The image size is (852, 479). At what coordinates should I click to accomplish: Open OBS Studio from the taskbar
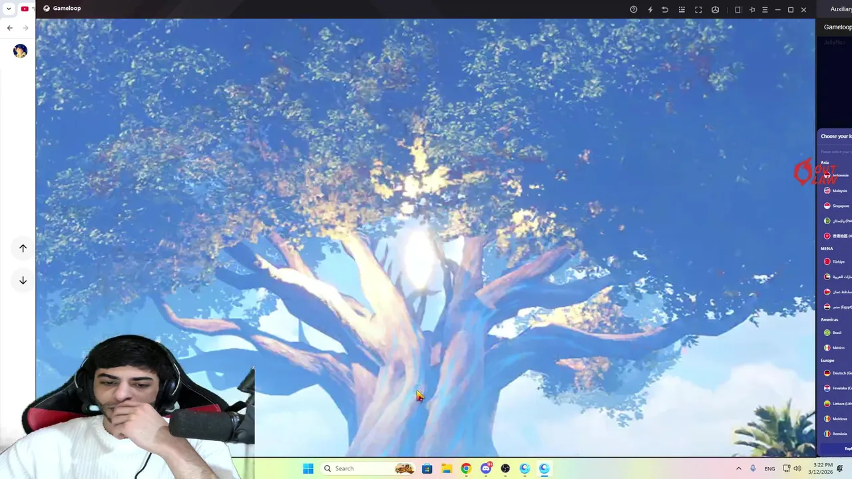pos(505,468)
